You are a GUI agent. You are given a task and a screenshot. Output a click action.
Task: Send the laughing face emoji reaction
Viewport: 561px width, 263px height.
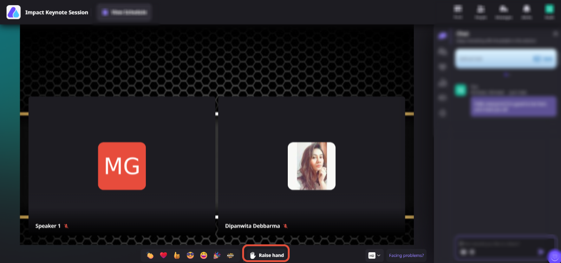pyautogui.click(x=204, y=255)
